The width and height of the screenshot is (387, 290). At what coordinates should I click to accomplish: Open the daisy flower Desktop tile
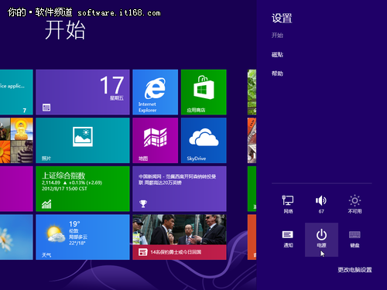pos(16,237)
